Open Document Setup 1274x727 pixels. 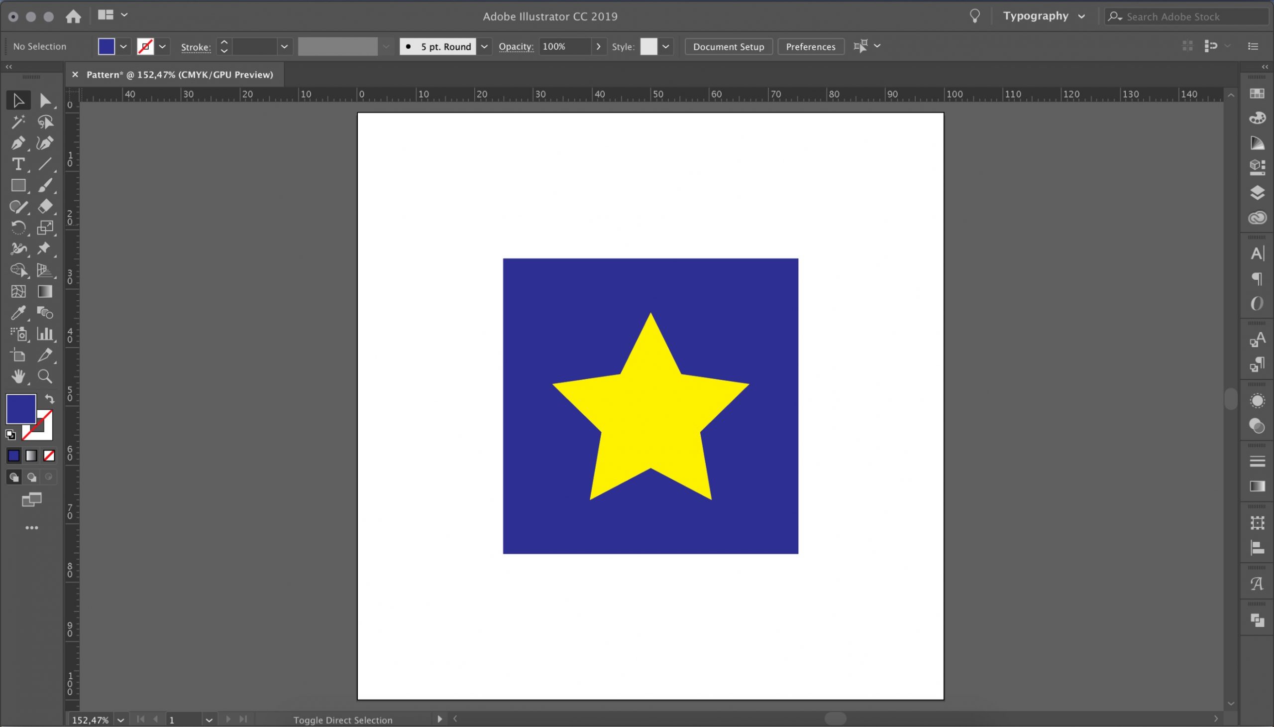[728, 46]
